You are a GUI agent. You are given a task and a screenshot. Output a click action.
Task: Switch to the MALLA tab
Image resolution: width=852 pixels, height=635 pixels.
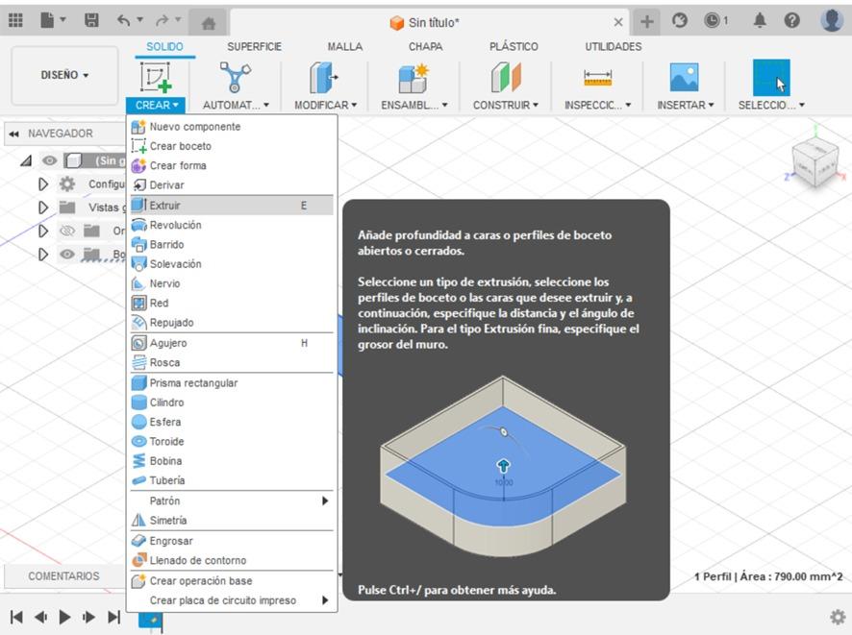(344, 47)
